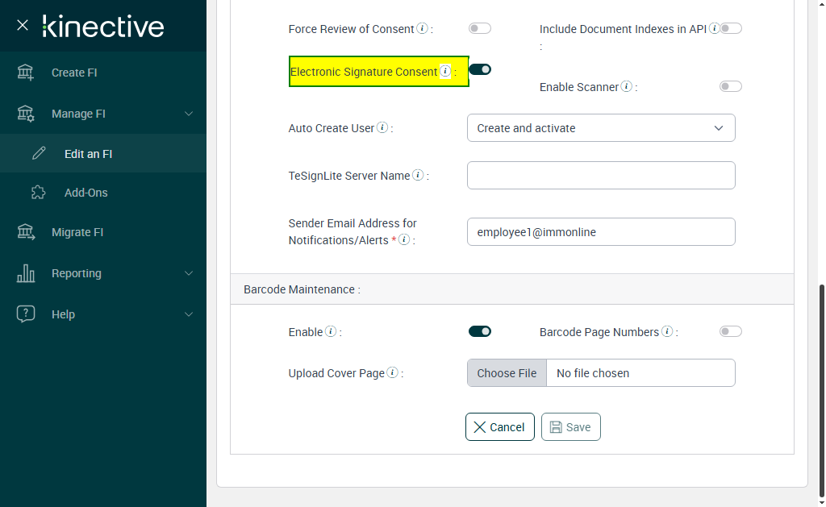The image size is (826, 507).
Task: Open the Auto Create User dropdown
Action: coord(601,128)
